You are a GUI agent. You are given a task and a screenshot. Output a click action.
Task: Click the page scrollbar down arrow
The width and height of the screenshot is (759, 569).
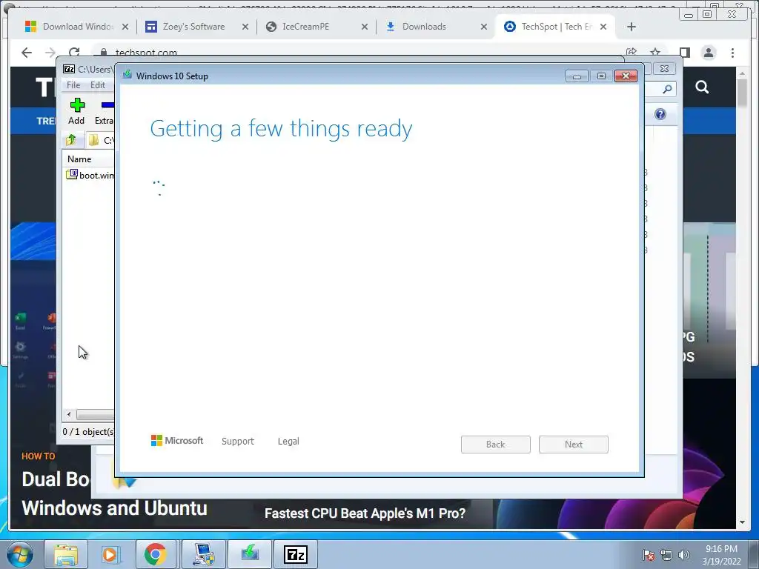pyautogui.click(x=742, y=522)
